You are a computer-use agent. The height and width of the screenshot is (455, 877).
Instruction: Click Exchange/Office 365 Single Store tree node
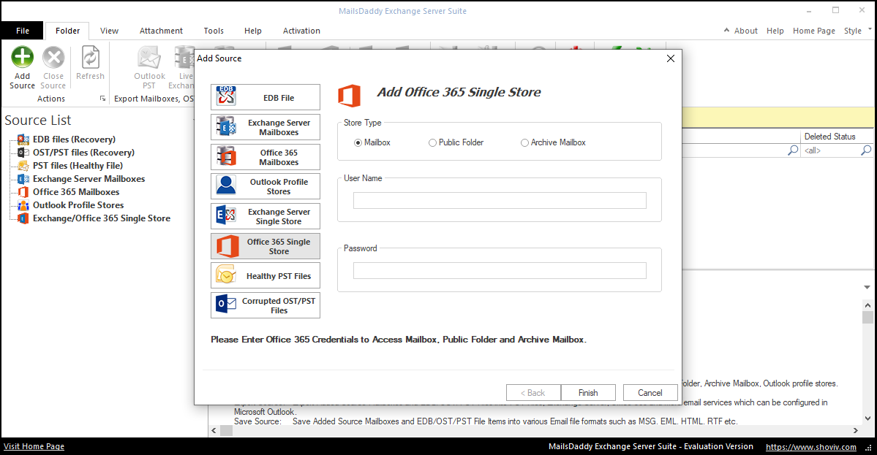(x=101, y=218)
